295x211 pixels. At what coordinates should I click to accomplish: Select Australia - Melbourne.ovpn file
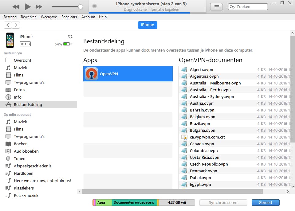point(235,83)
